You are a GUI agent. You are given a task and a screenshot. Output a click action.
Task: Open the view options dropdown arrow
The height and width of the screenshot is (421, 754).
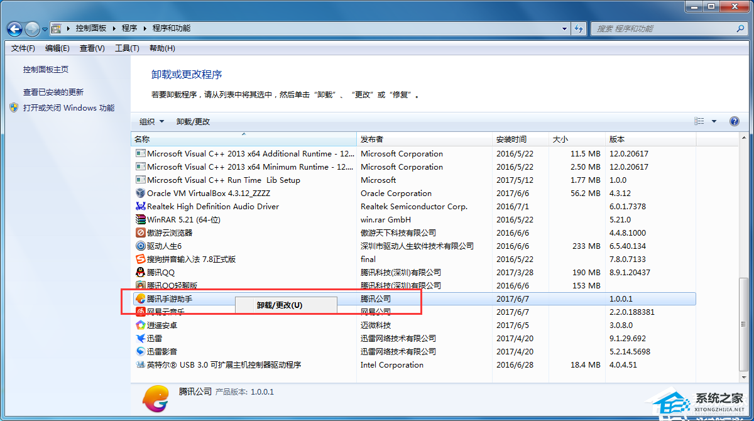714,122
